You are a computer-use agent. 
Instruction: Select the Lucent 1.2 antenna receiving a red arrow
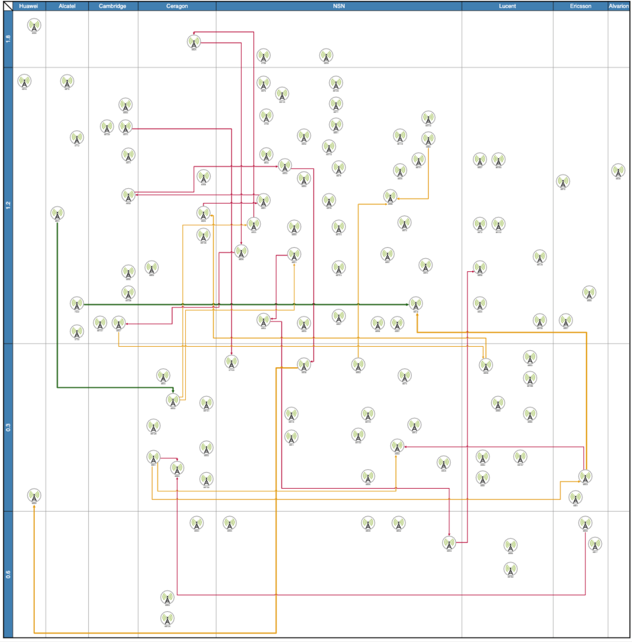pos(480,268)
